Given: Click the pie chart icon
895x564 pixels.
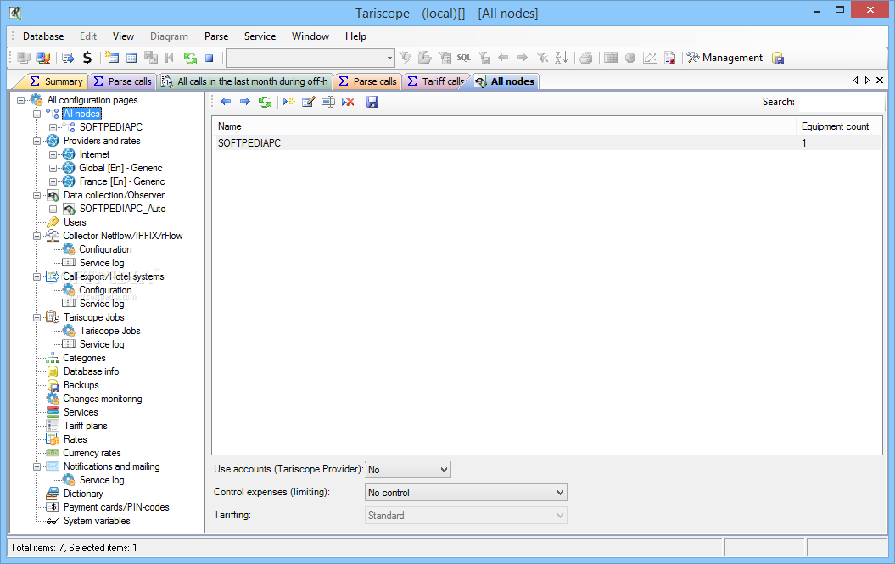Looking at the screenshot, I should pyautogui.click(x=630, y=58).
